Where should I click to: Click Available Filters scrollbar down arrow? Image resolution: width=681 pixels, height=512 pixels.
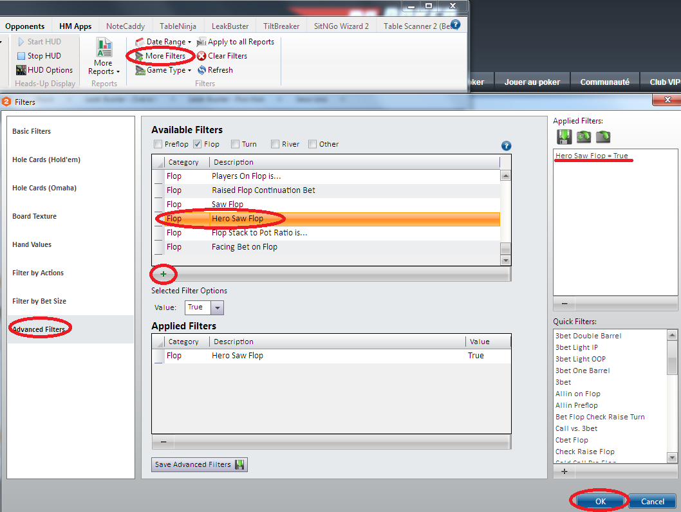[x=505, y=261]
